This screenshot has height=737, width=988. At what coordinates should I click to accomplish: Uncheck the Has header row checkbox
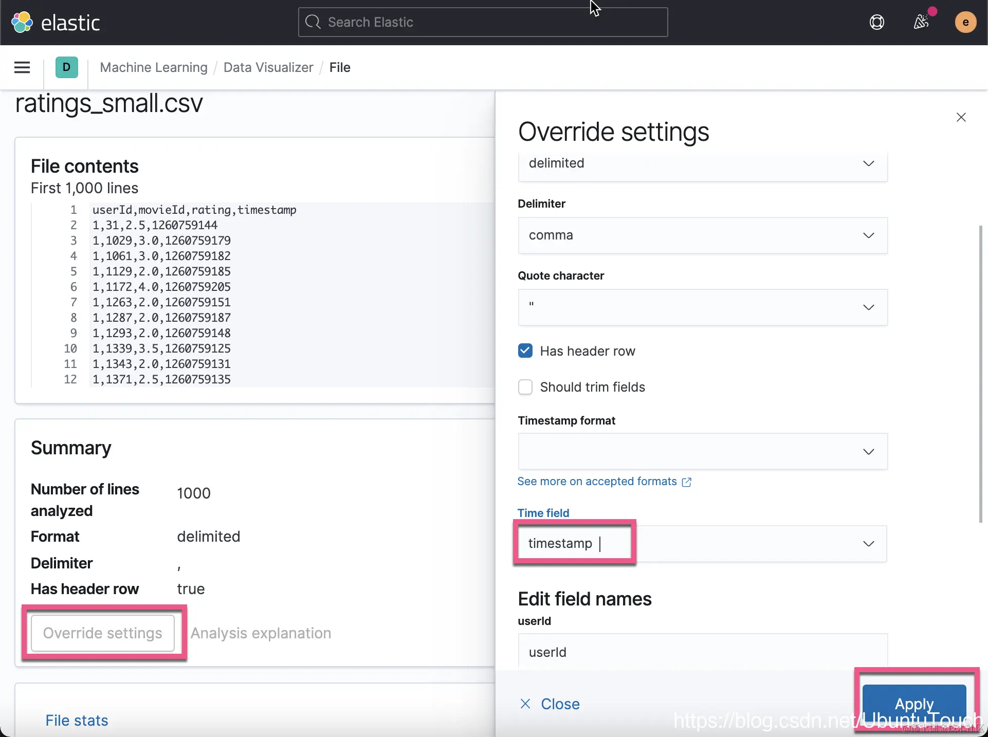[x=525, y=351]
